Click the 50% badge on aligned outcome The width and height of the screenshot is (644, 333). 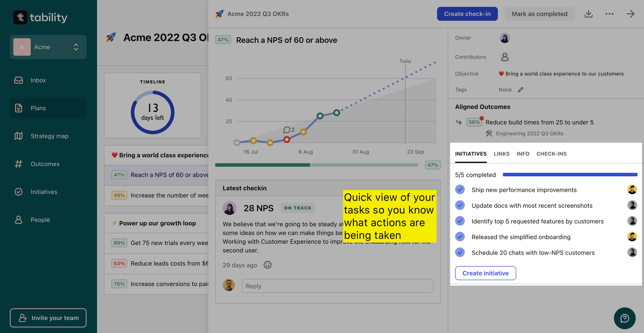click(474, 122)
